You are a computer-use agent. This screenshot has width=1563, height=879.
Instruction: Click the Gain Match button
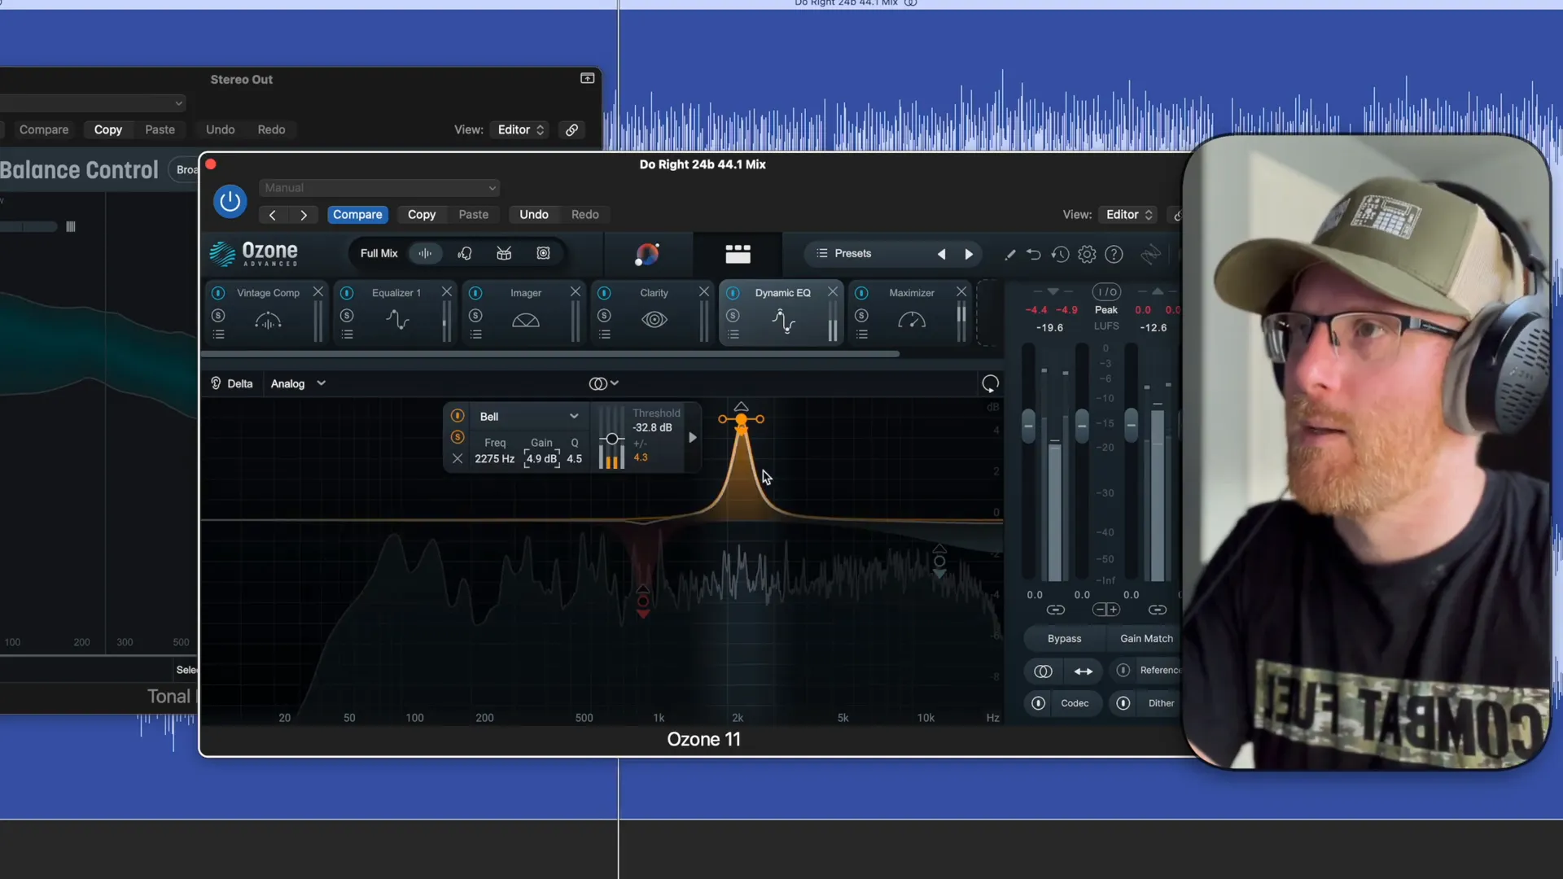coord(1146,639)
